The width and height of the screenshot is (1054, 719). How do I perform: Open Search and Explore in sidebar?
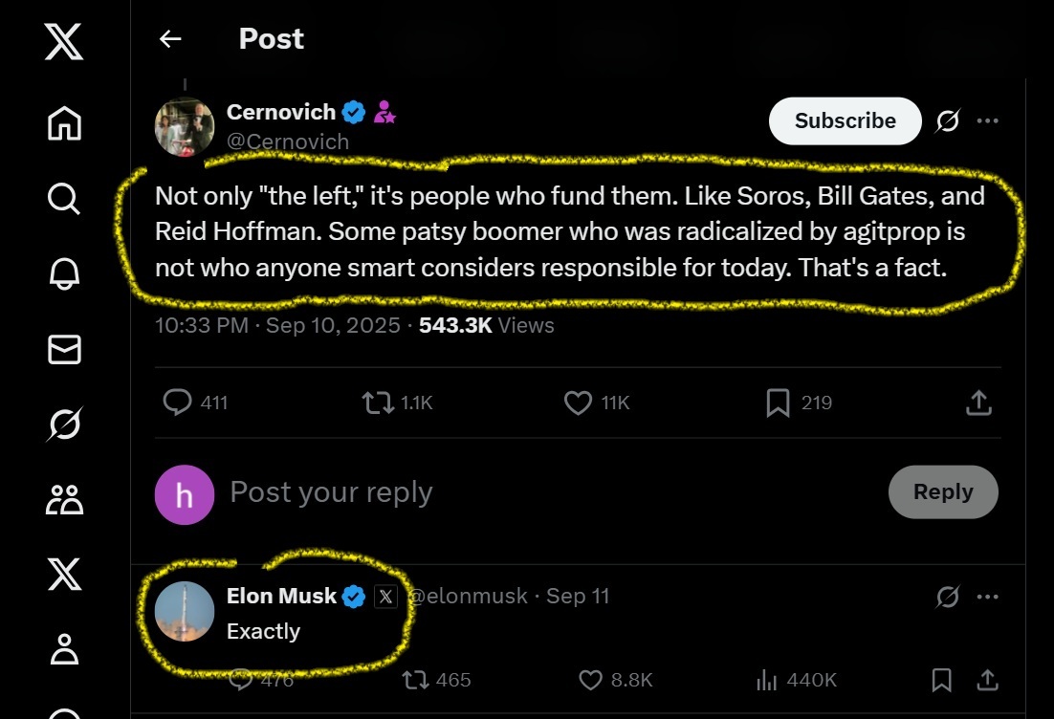(x=64, y=199)
